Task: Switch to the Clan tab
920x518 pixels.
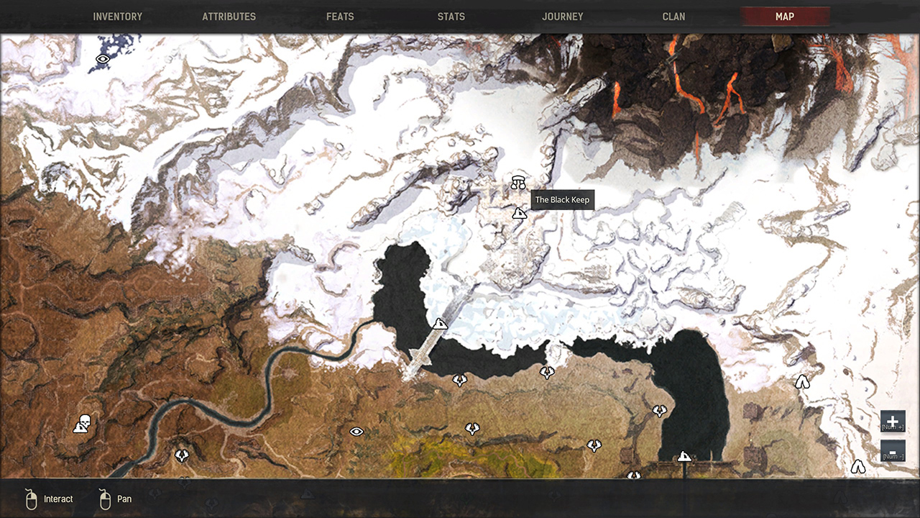Action: coord(673,17)
